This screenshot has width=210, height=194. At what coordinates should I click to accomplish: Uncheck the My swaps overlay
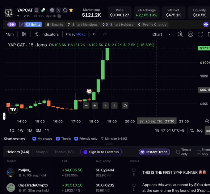pos(34,138)
